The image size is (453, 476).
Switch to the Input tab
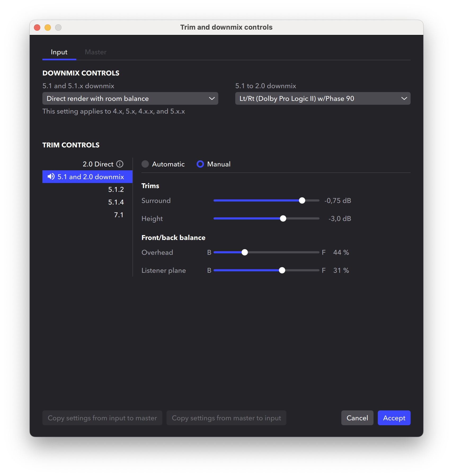59,52
